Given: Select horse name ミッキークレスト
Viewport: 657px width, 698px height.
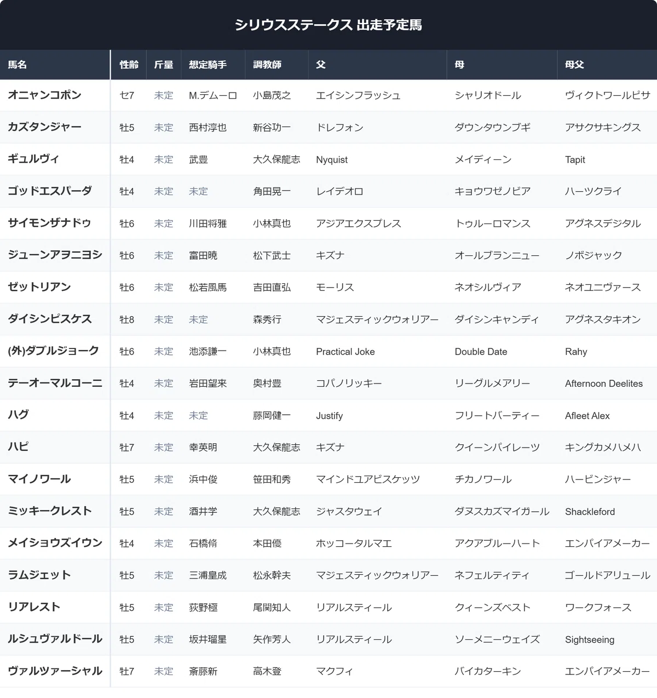Looking at the screenshot, I should click(50, 511).
